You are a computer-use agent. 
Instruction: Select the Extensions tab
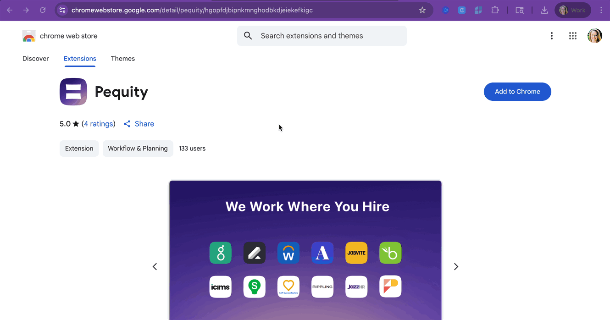(80, 59)
